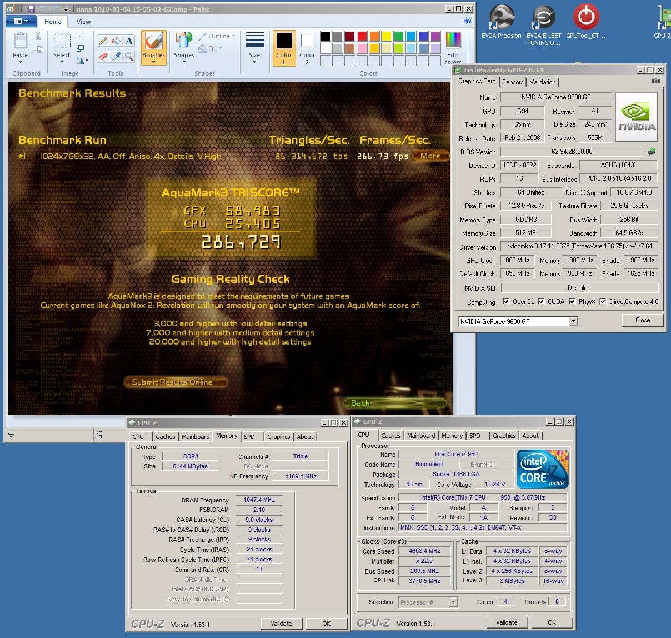This screenshot has height=638, width=671.
Task: Open the shape Outline dropdown
Action: [217, 36]
